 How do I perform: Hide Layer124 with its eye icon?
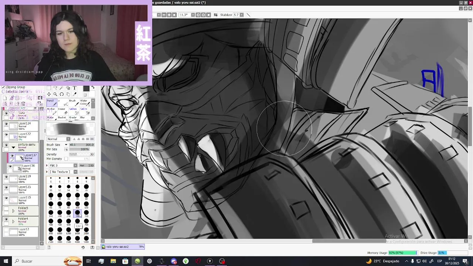6,125
